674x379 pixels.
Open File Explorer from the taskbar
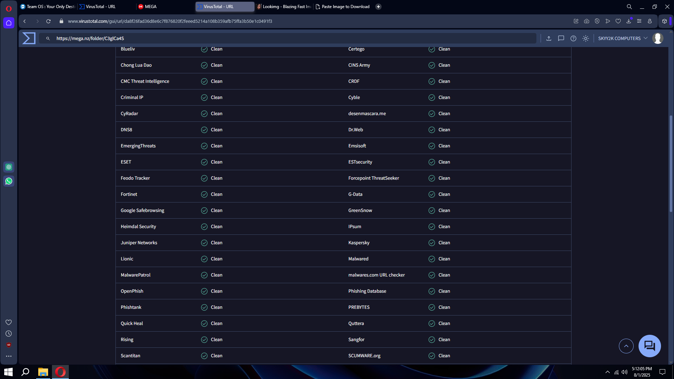(x=43, y=372)
